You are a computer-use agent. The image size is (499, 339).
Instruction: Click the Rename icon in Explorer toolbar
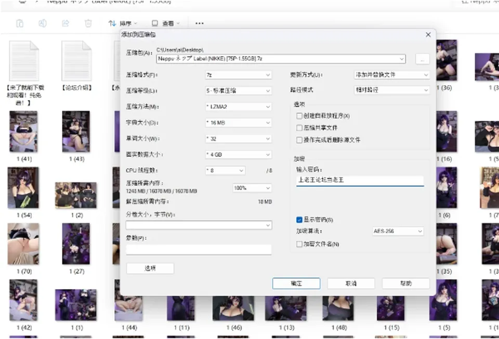pos(42,23)
